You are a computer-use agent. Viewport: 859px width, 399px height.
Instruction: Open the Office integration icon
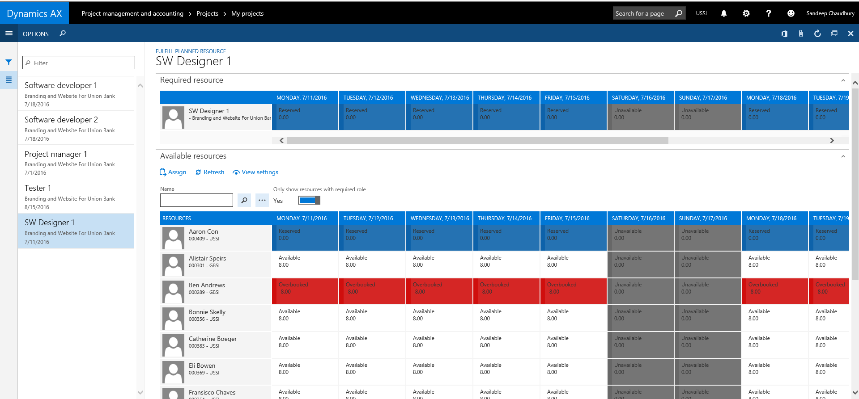(x=784, y=34)
